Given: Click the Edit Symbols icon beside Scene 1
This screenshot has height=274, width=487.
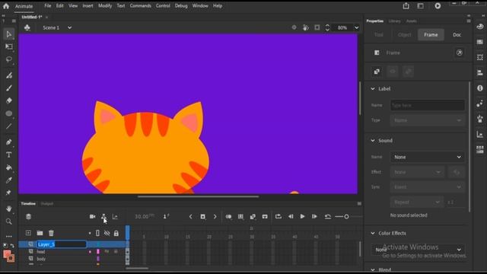Looking at the screenshot, I should point(27,27).
